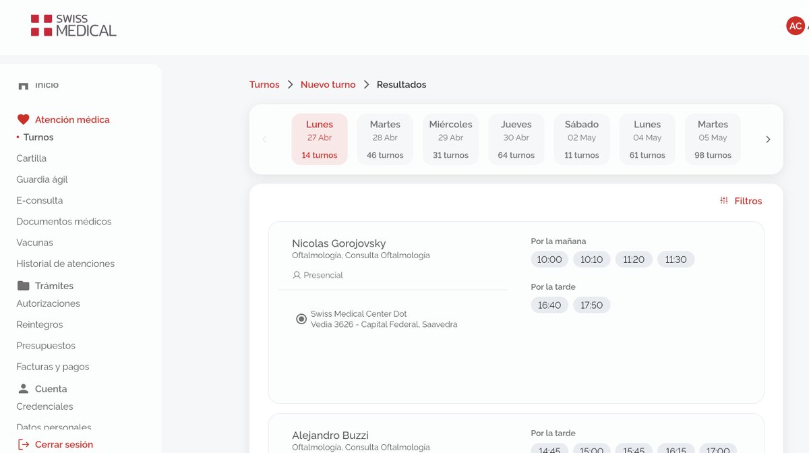Select Swiss Medical Center Dot radio button

point(301,319)
